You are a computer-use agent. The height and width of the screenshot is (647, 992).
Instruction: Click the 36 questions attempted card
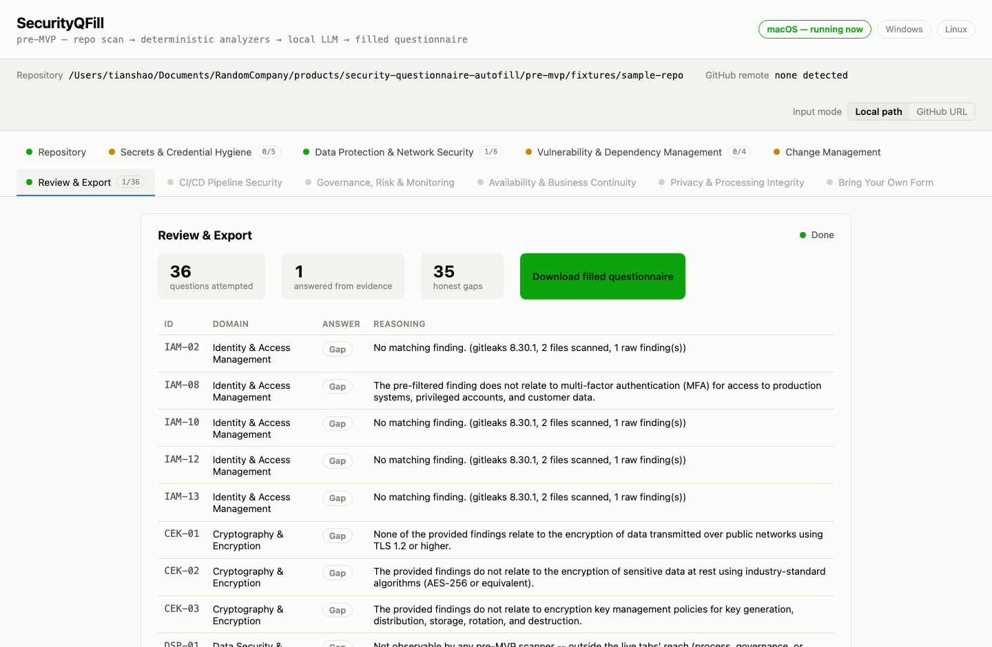[x=211, y=276]
